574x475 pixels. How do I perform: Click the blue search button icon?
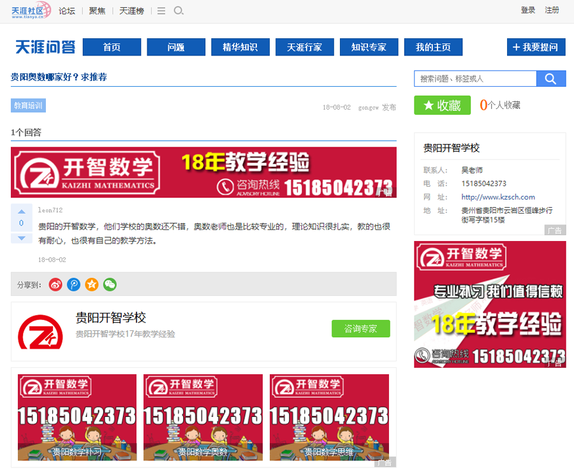click(x=550, y=78)
